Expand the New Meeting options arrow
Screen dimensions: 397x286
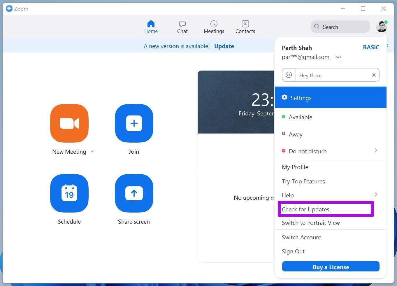pyautogui.click(x=92, y=152)
